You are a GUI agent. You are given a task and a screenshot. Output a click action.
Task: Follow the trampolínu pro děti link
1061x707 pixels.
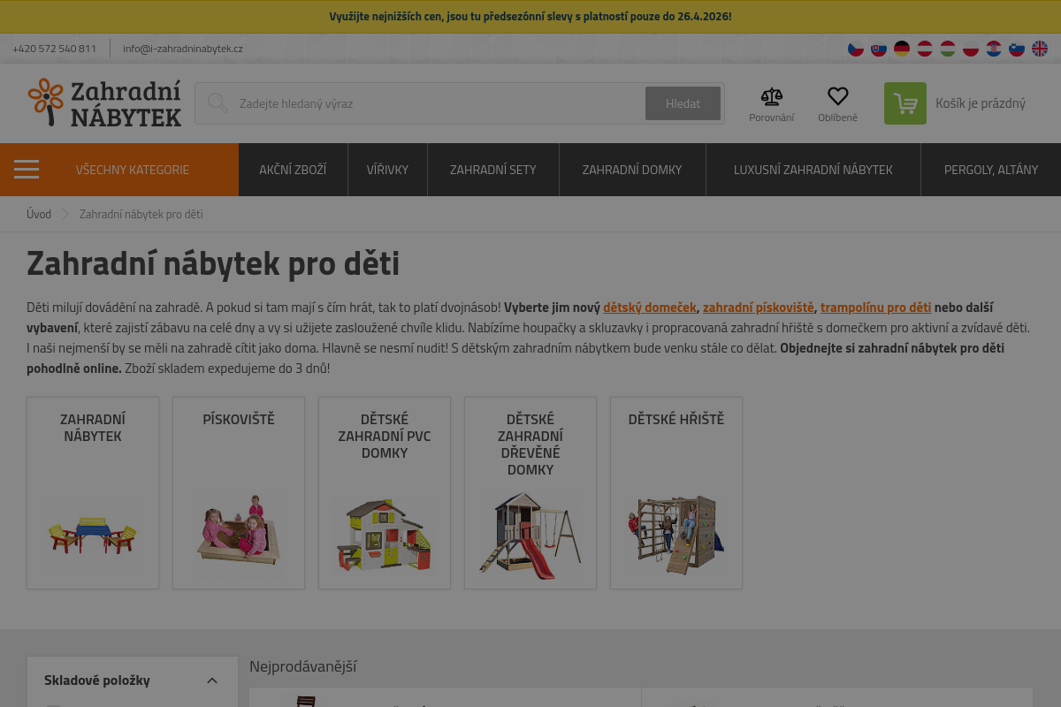(875, 307)
